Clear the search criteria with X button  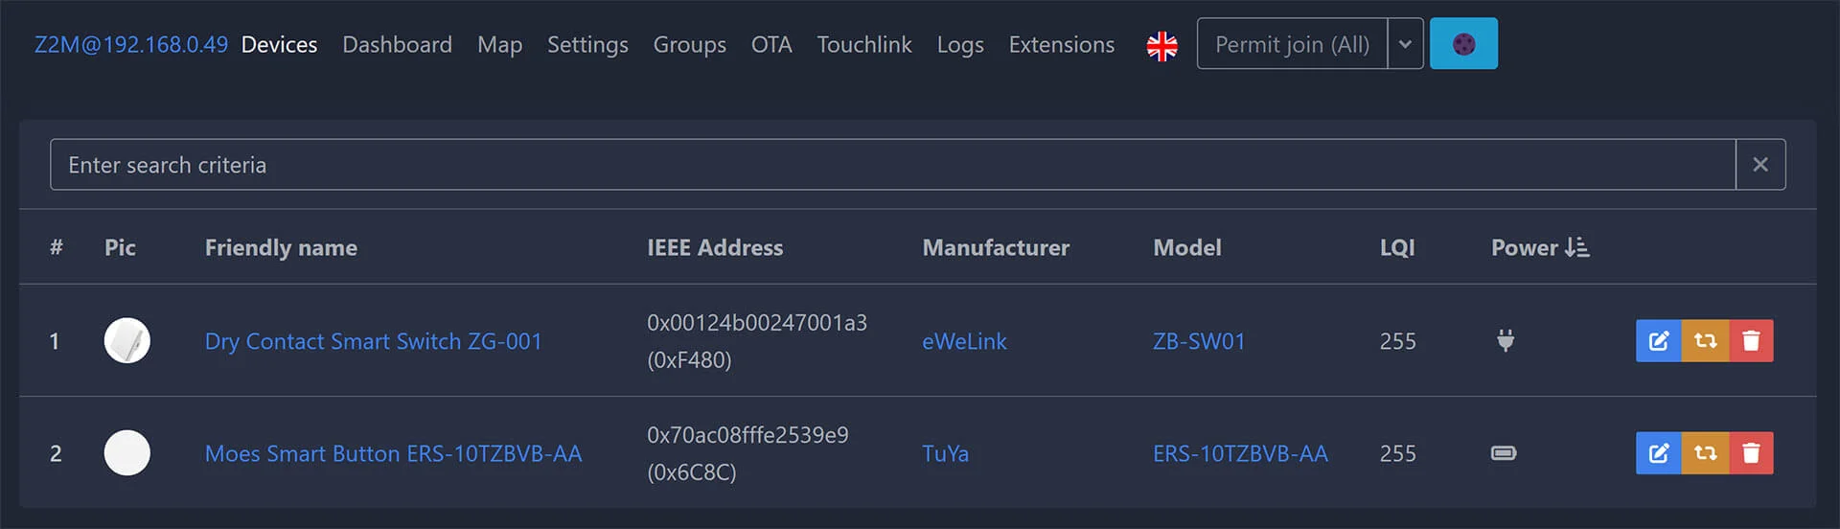point(1759,165)
